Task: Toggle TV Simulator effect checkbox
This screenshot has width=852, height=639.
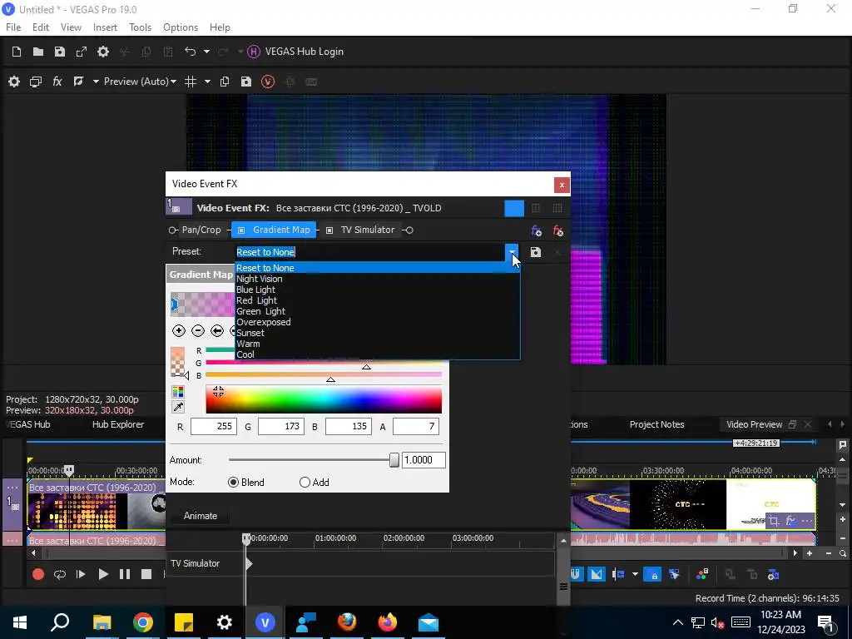Action: click(x=329, y=230)
